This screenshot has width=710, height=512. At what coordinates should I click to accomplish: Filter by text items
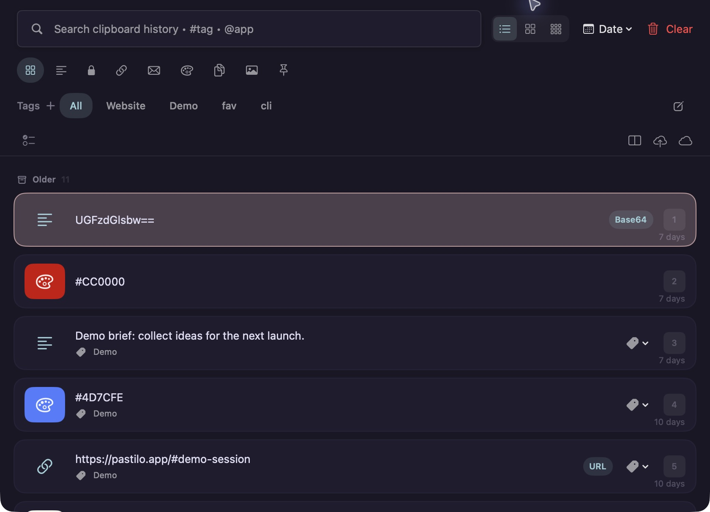[x=61, y=70]
